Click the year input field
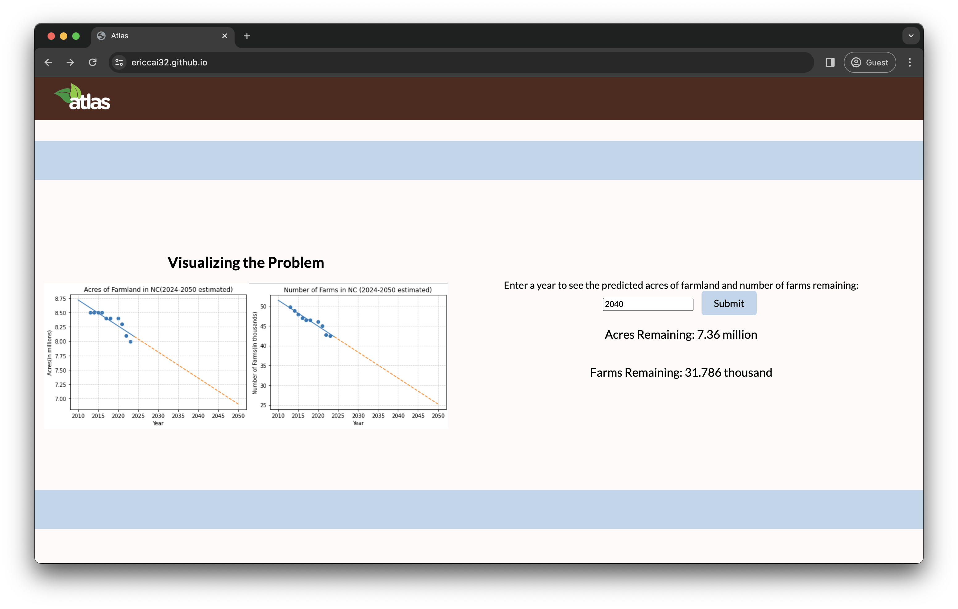This screenshot has height=609, width=958. pos(647,304)
